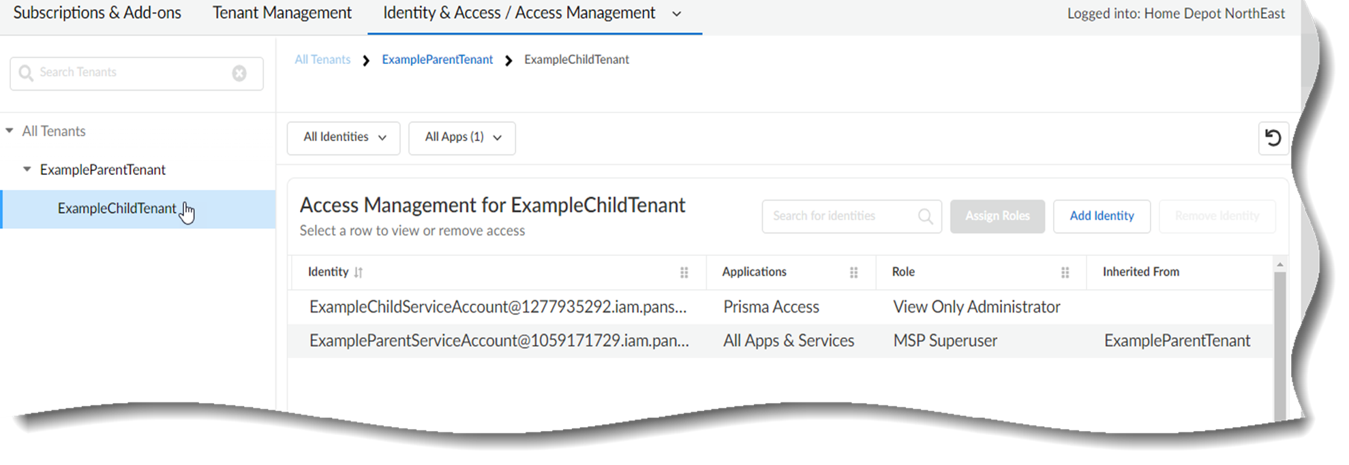Click the magnifier in identities search
Viewport: 1349px width, 465px height.
(x=925, y=217)
